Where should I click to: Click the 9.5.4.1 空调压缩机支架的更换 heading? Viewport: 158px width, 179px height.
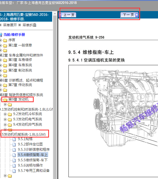pyautogui.click(x=97, y=60)
